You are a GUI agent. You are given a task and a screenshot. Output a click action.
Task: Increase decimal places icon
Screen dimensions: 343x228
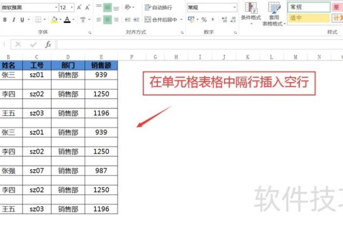225,19
